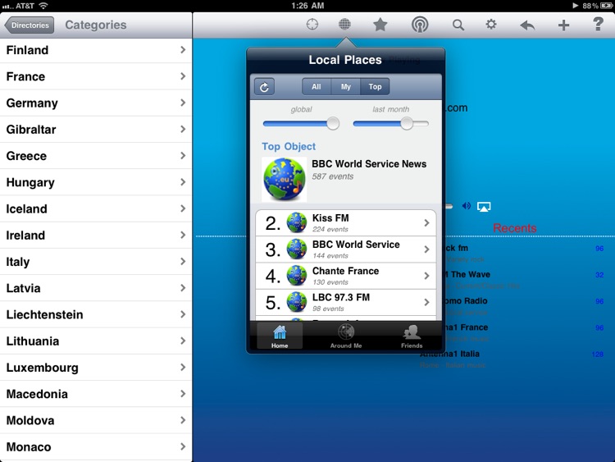Open the globe Local Places icon

(x=344, y=25)
